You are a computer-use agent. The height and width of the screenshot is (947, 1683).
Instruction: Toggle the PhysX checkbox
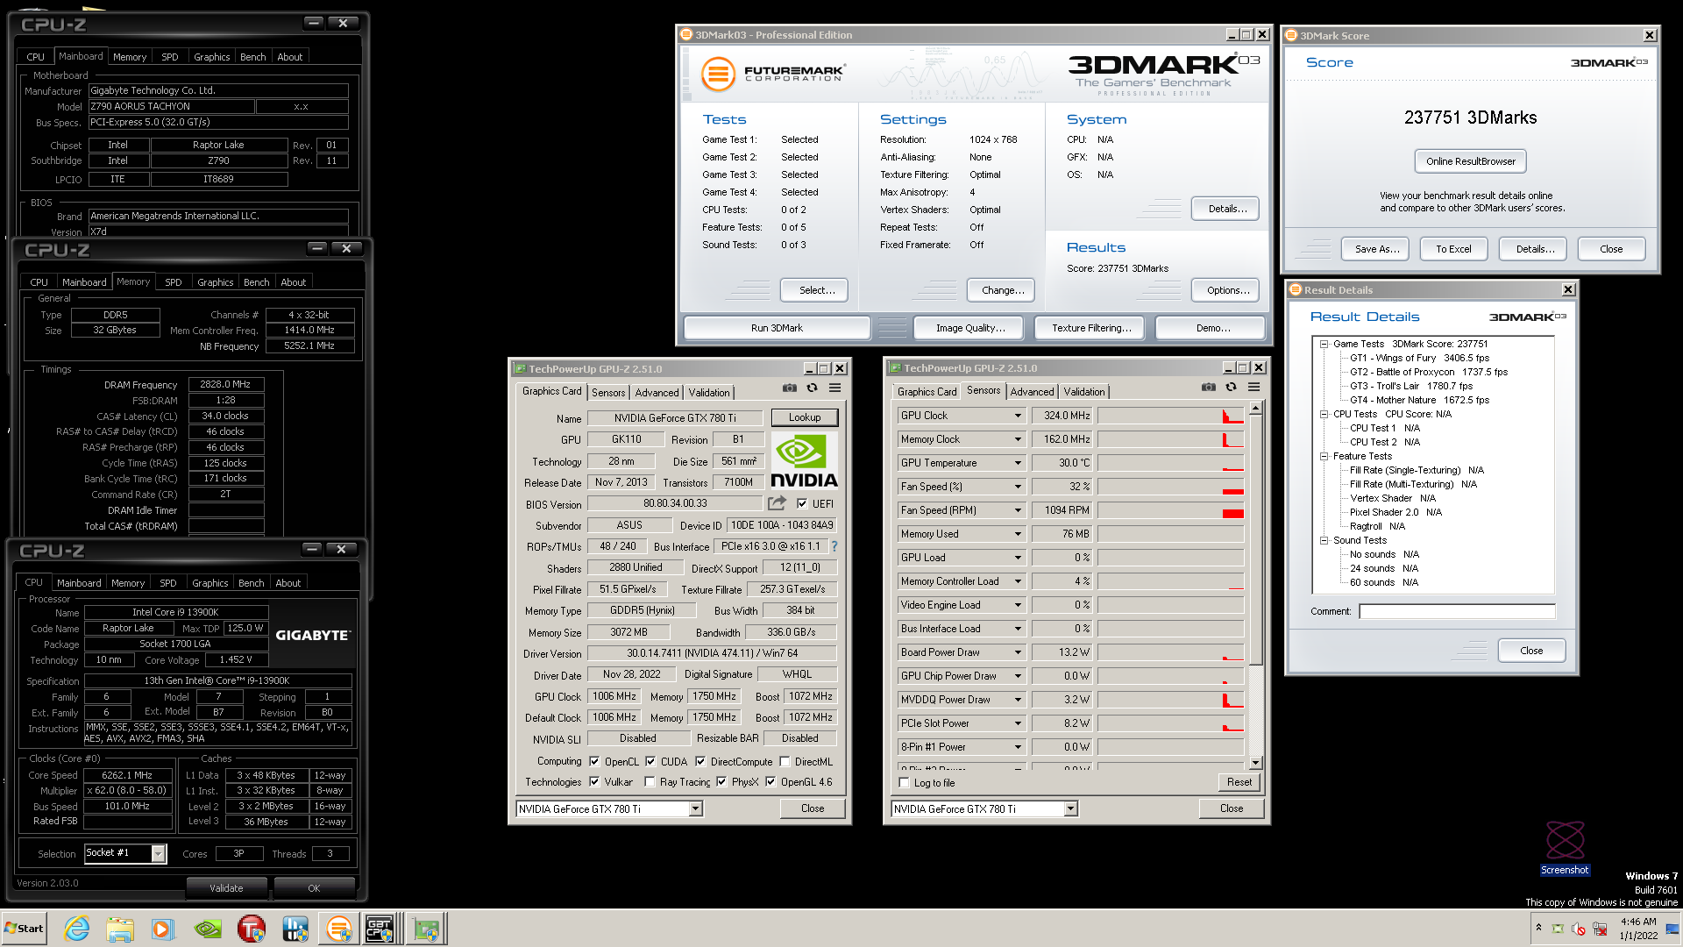click(721, 781)
